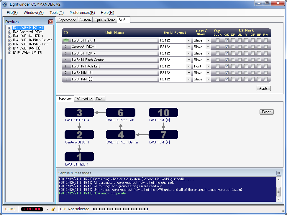287x215 pixels.
Task: Click the green ID 1 indicator in unit table
Action: 66,40
